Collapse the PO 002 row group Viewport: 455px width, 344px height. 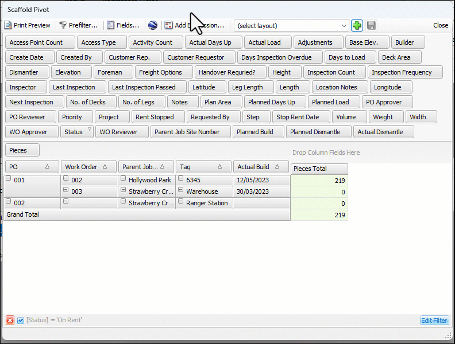pos(9,203)
